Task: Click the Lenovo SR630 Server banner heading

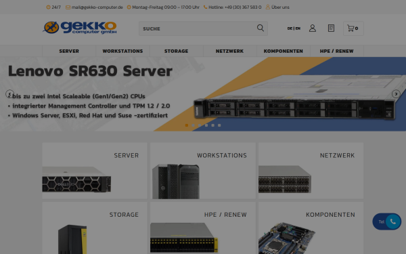Action: [90, 71]
